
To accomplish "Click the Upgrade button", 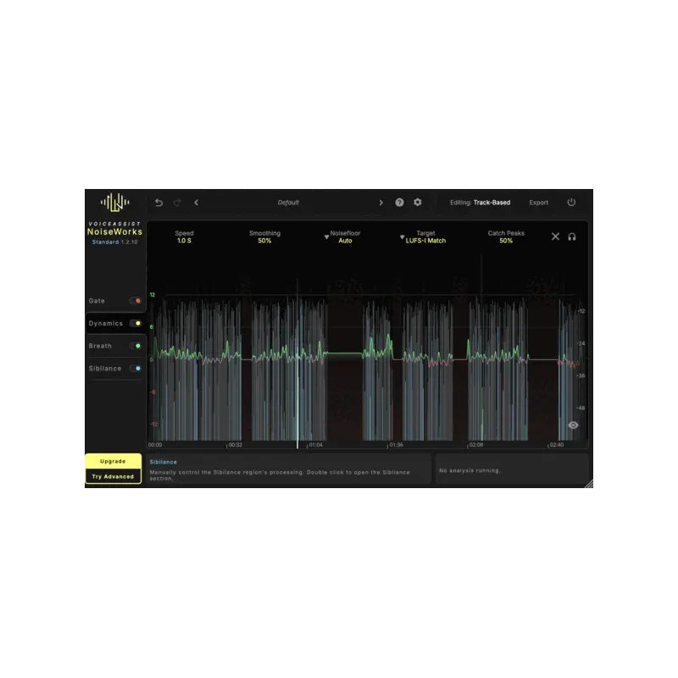I will (x=113, y=461).
